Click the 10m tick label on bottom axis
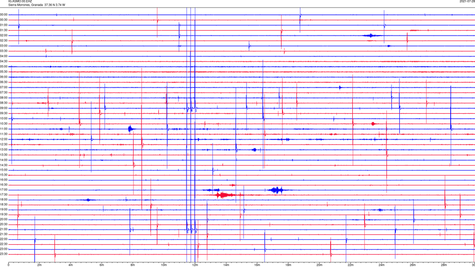The width and height of the screenshot is (475, 267). [164, 265]
